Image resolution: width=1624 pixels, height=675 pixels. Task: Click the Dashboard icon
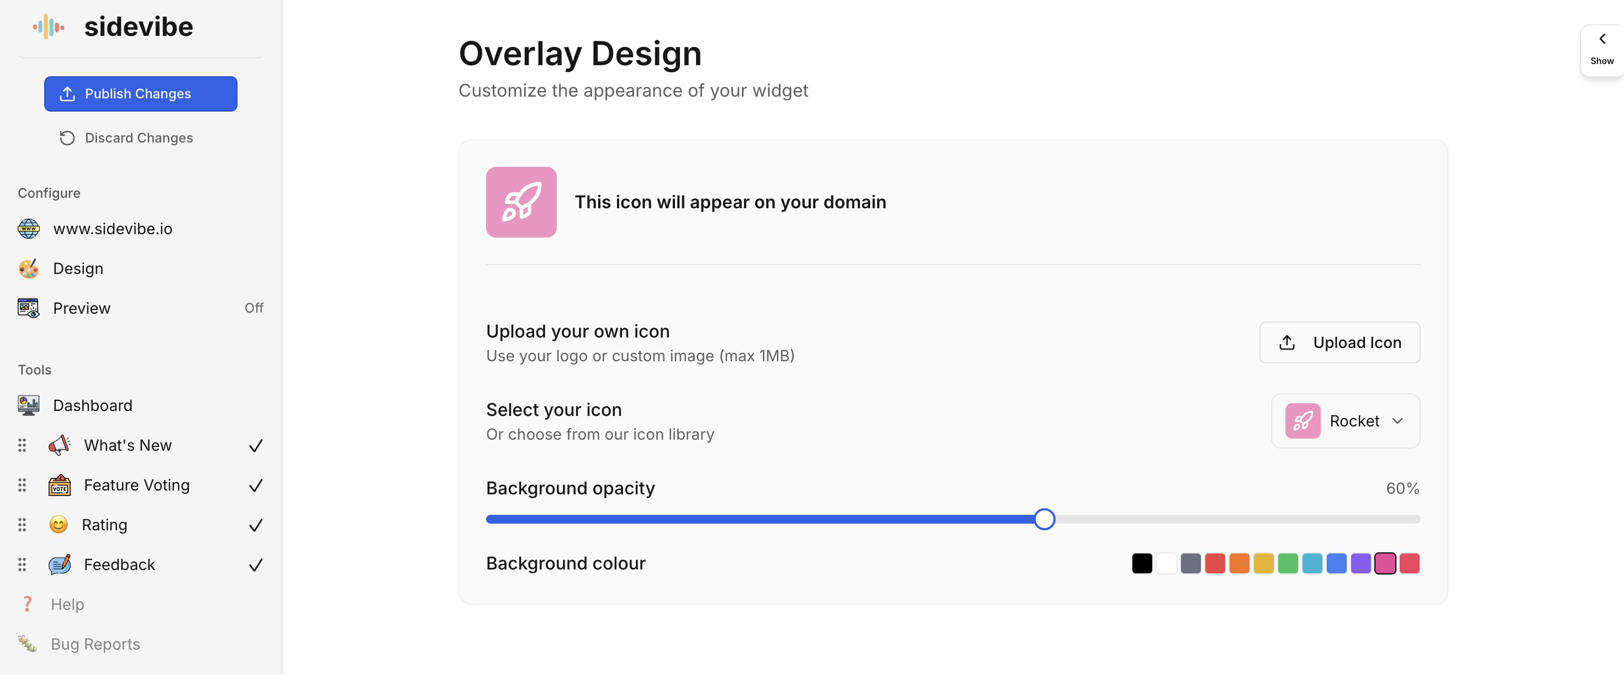pyautogui.click(x=28, y=405)
